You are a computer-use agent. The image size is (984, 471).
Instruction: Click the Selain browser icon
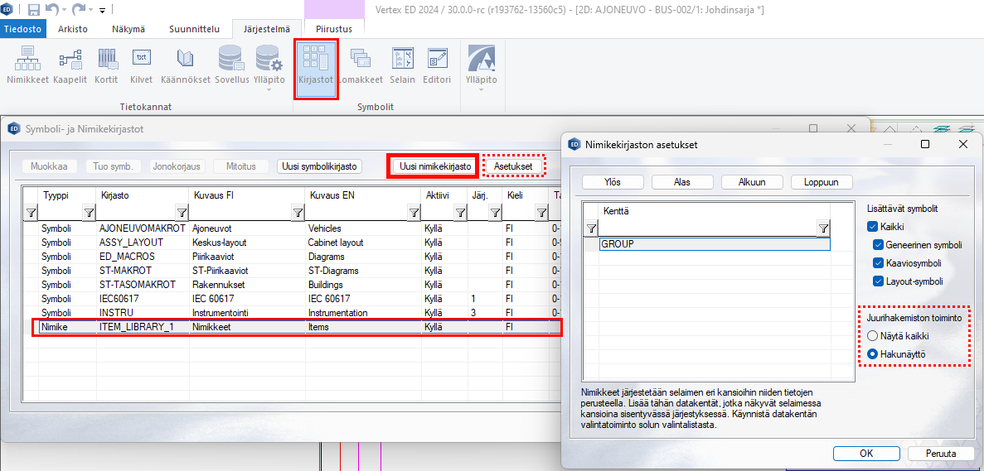point(402,59)
